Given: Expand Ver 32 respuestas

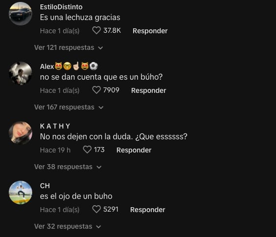Looking at the screenshot, I should pyautogui.click(x=68, y=226).
